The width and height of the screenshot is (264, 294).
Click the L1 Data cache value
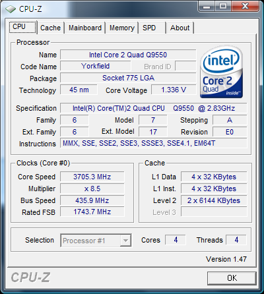point(214,177)
